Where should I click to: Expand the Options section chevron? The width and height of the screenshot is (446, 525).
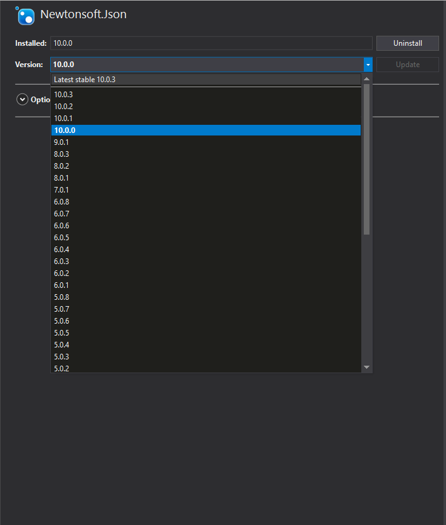coord(23,100)
